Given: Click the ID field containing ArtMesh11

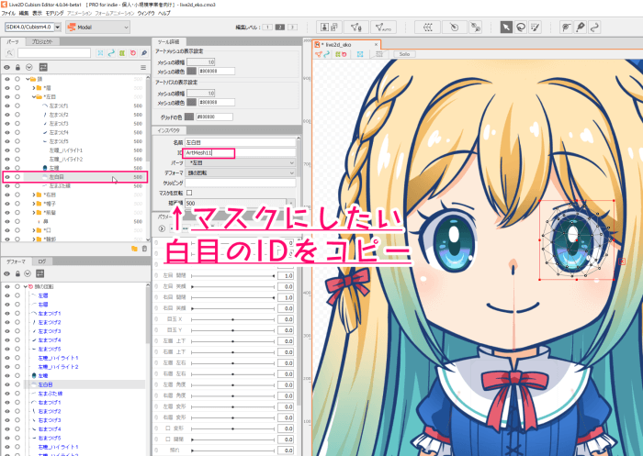Looking at the screenshot, I should (241, 152).
